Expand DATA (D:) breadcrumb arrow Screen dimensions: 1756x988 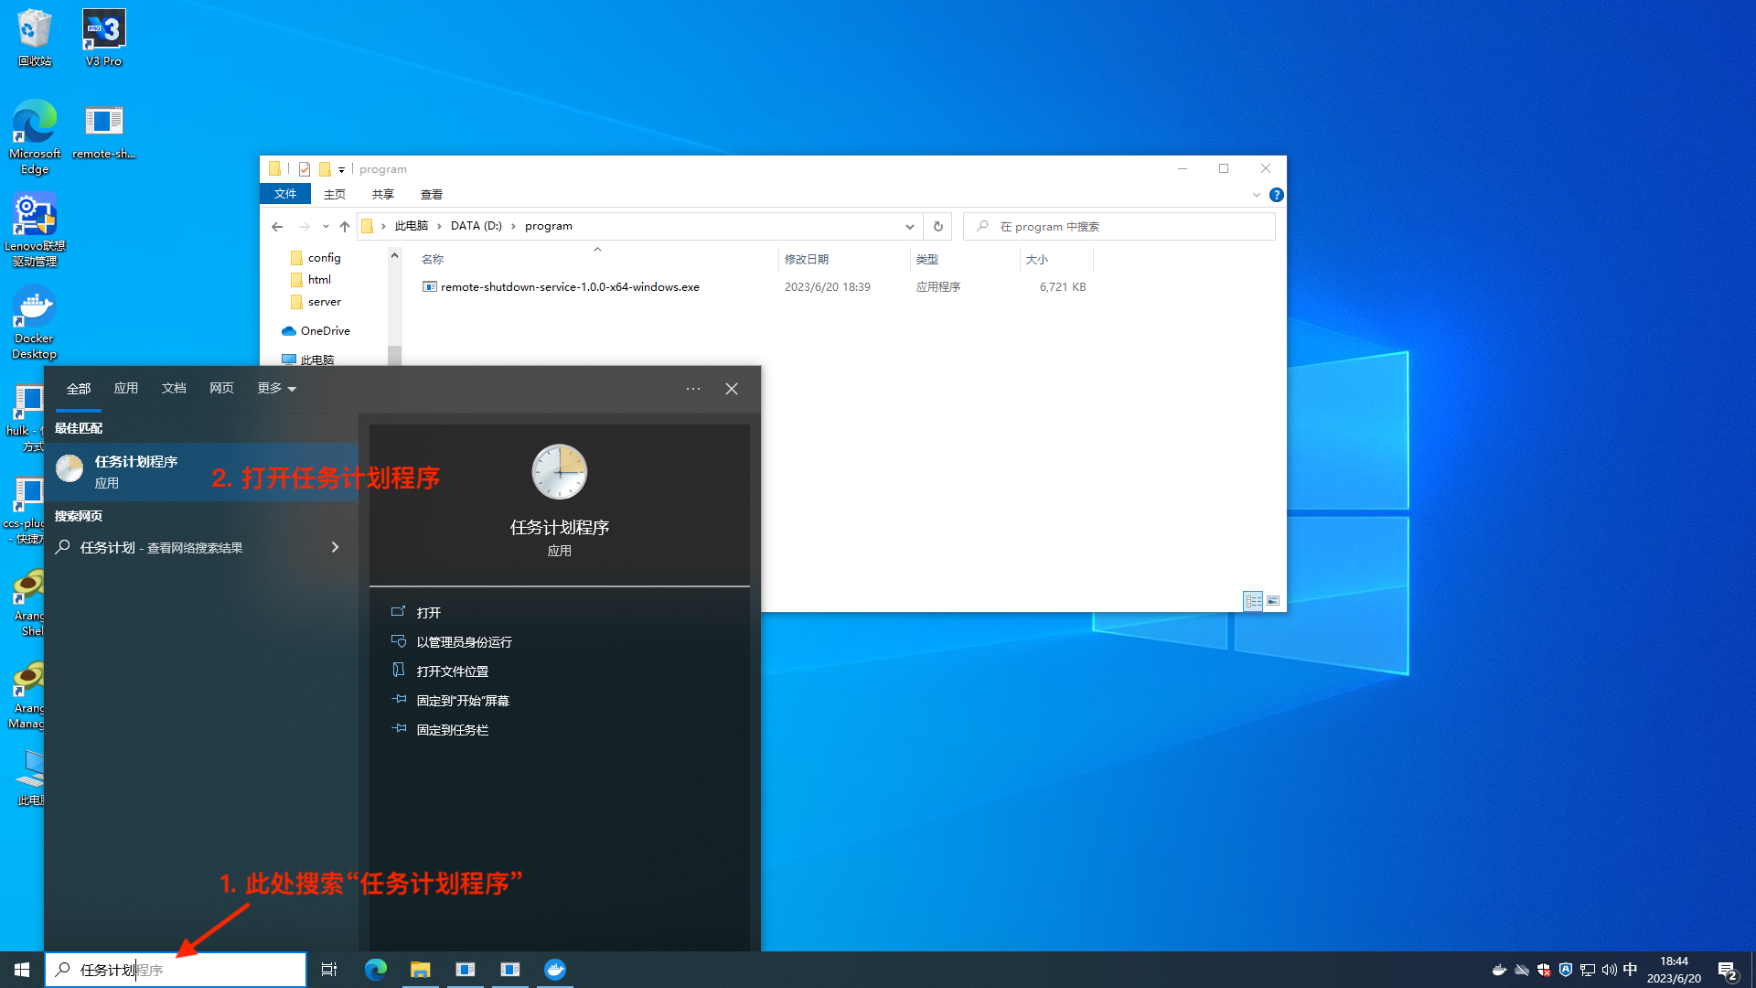pyautogui.click(x=513, y=226)
